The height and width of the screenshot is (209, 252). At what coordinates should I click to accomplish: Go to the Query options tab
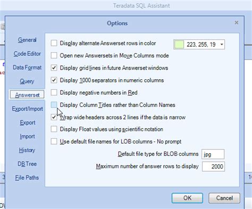[27, 81]
